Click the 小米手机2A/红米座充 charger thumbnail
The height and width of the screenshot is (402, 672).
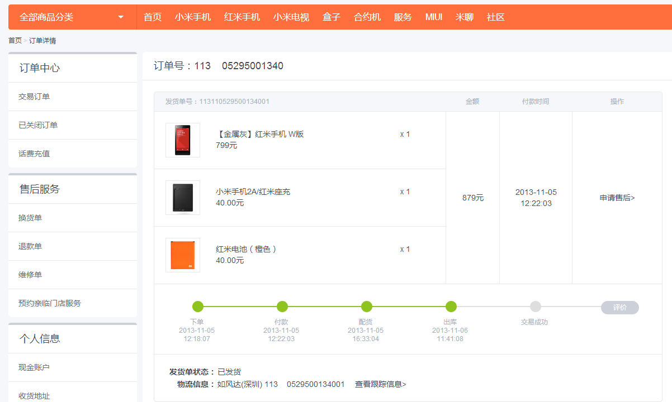[x=183, y=198]
